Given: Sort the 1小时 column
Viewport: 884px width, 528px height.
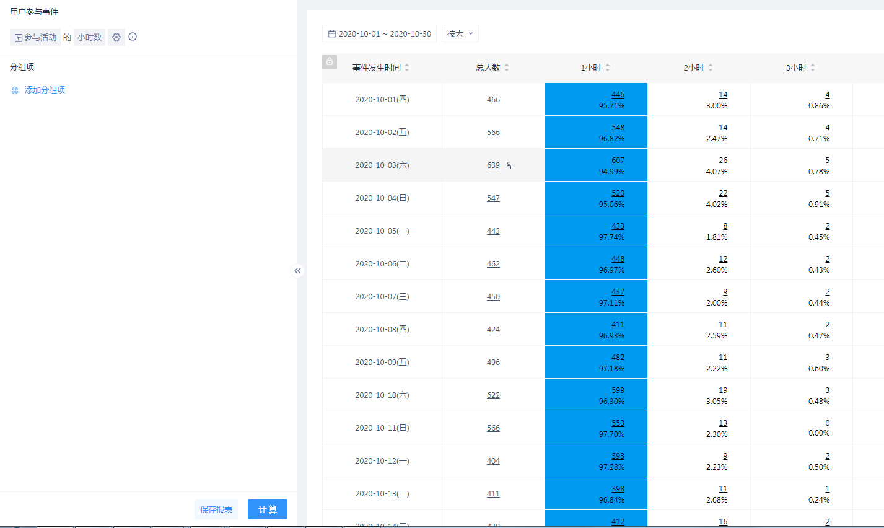Looking at the screenshot, I should point(608,68).
